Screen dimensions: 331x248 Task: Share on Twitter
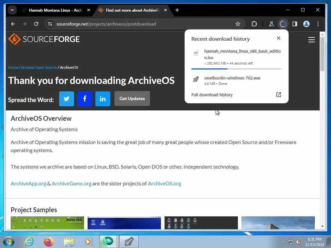point(67,99)
